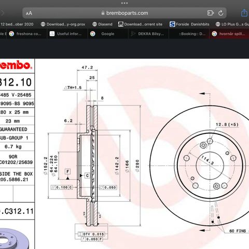Open the 'Download...orrent site' bookmark
The image size is (249, 249).
click(140, 24)
